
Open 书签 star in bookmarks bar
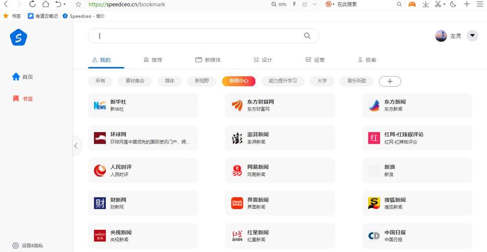pyautogui.click(x=12, y=16)
